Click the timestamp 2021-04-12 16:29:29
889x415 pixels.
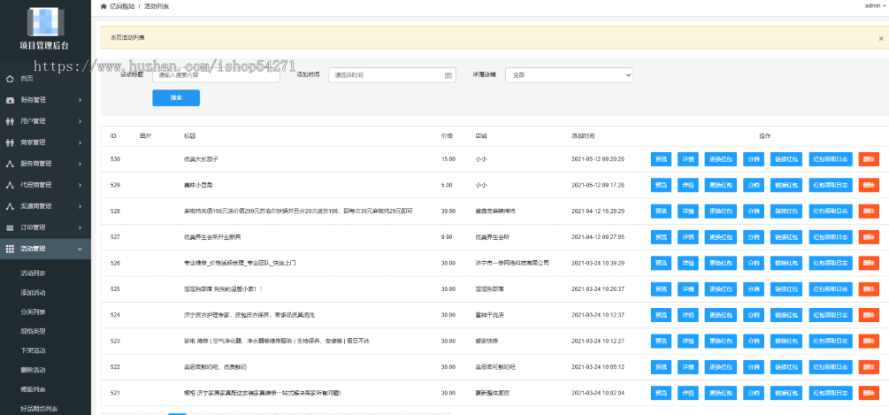click(598, 211)
